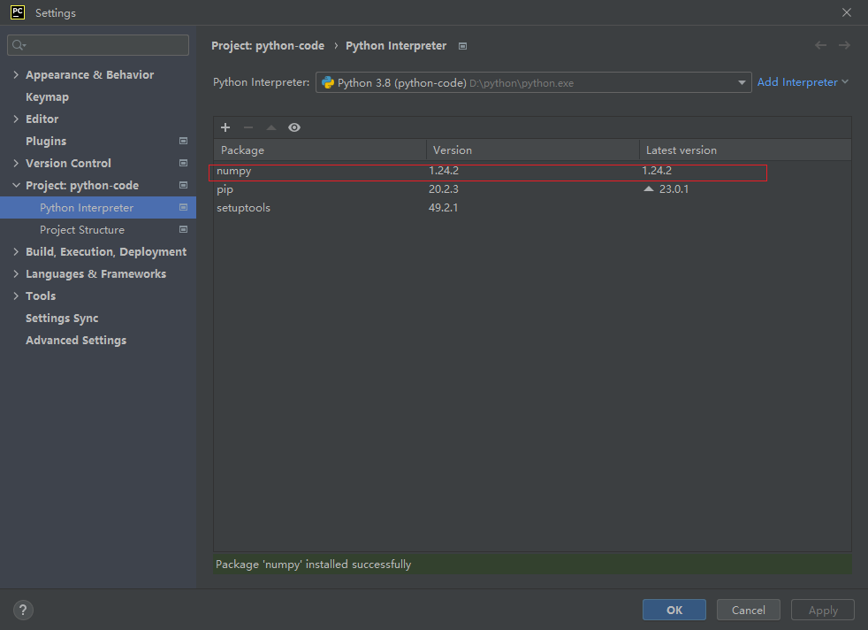Click the project-level icon on the Python Interpreter row
868x630 pixels.
tap(183, 207)
